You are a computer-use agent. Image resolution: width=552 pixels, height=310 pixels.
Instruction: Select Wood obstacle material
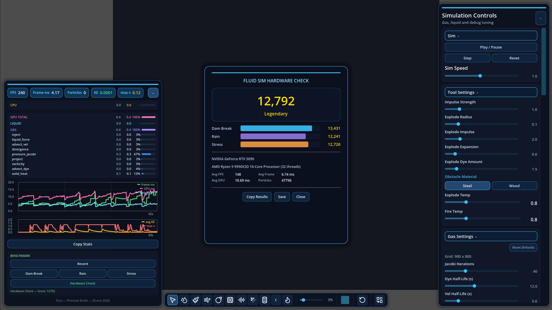pyautogui.click(x=514, y=186)
